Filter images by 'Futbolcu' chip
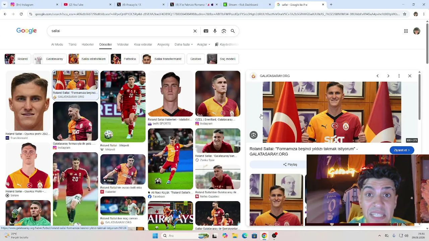The width and height of the screenshot is (429, 241). (x=125, y=59)
